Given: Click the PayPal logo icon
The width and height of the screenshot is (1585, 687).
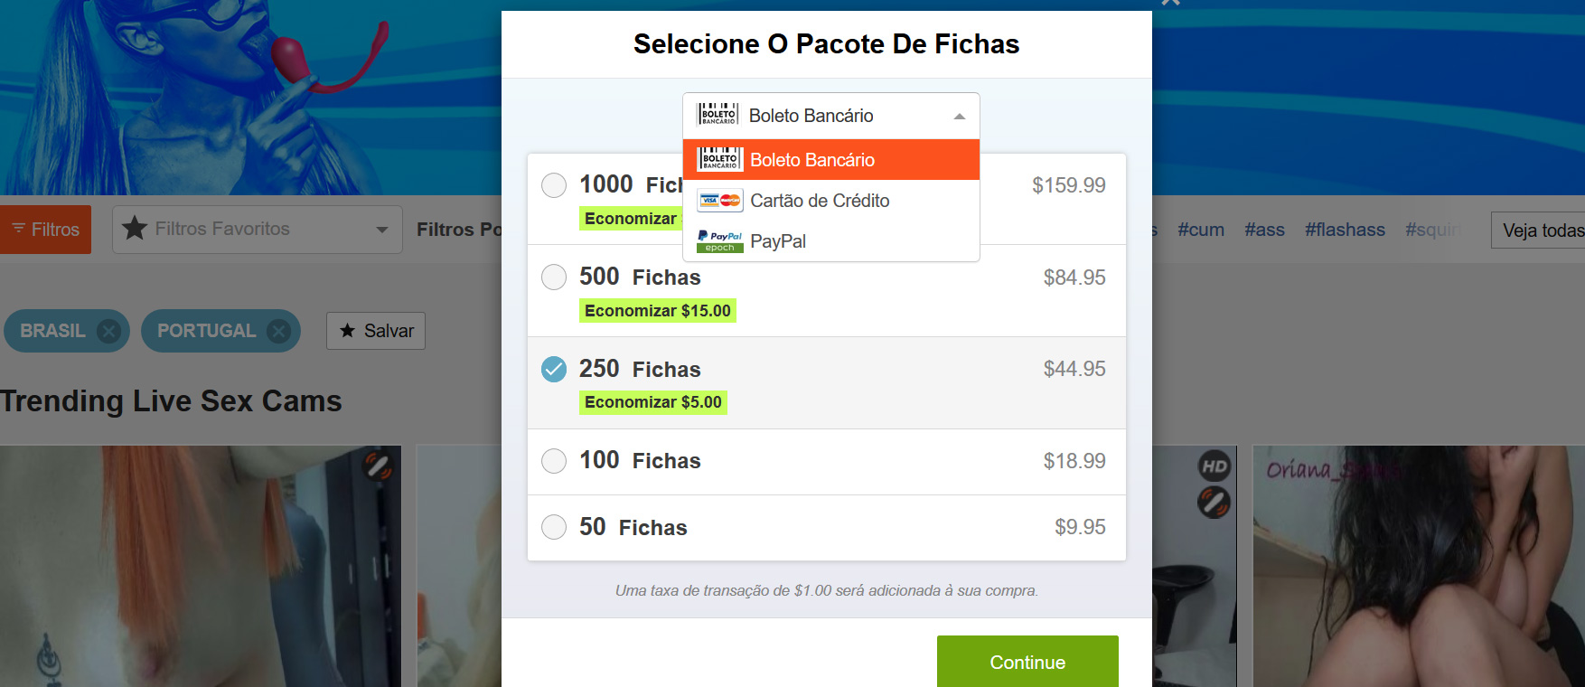Looking at the screenshot, I should [720, 241].
